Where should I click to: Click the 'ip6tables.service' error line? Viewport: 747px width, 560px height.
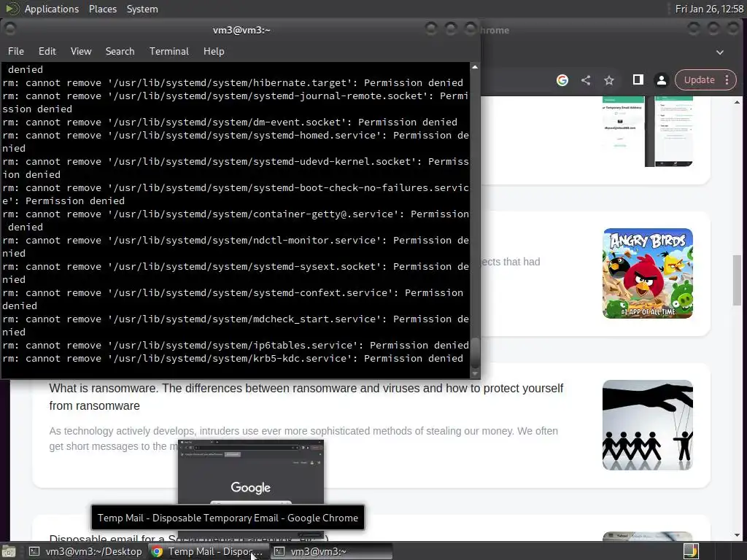(x=236, y=345)
